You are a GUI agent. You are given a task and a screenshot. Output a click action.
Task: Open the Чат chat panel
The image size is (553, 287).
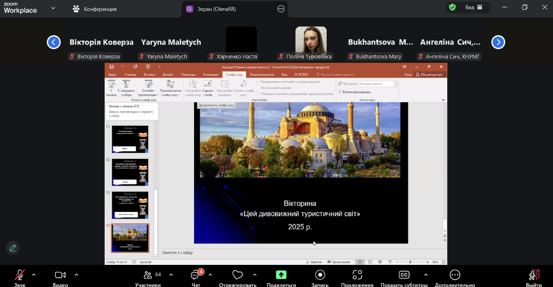coord(195,275)
